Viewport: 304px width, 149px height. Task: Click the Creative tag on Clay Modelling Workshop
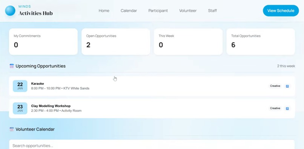(275, 108)
